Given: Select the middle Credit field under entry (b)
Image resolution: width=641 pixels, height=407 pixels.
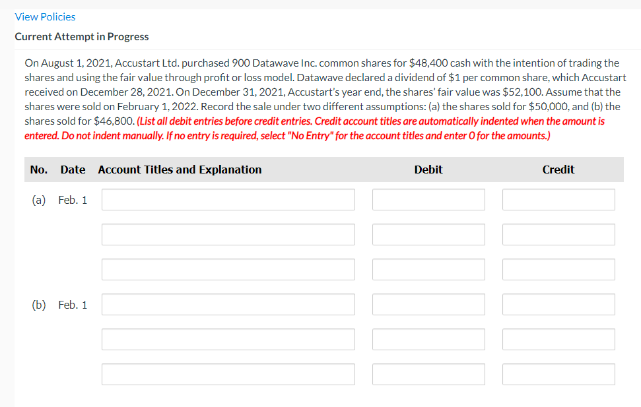Looking at the screenshot, I should click(x=558, y=339).
